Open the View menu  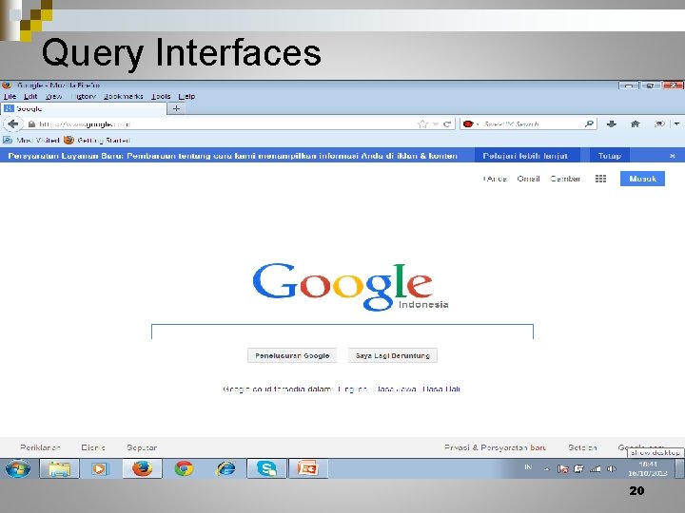point(53,96)
